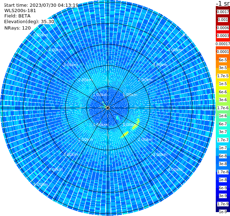Pick the dark red band behind 0.0017
230x216 pixels.
coord(223,9)
